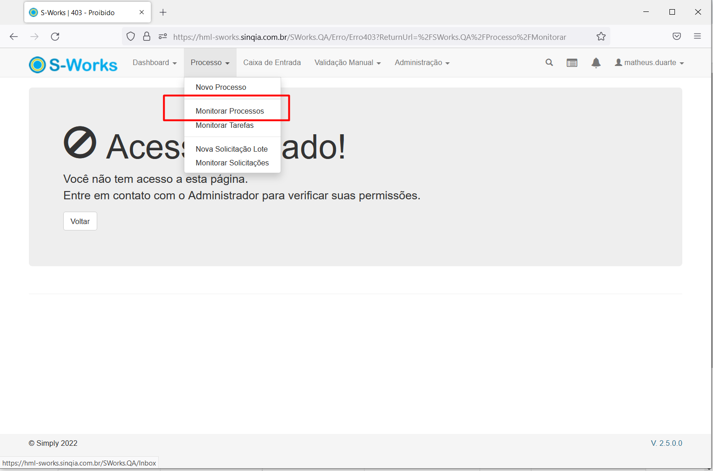
Task: Select Monitorar Solicitações
Action: coord(232,163)
